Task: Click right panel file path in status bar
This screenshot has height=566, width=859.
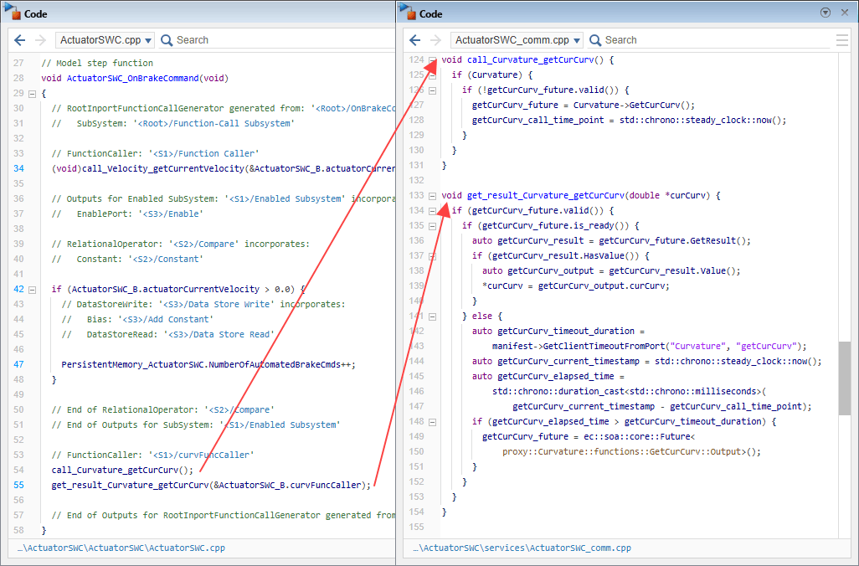Action: (x=522, y=548)
